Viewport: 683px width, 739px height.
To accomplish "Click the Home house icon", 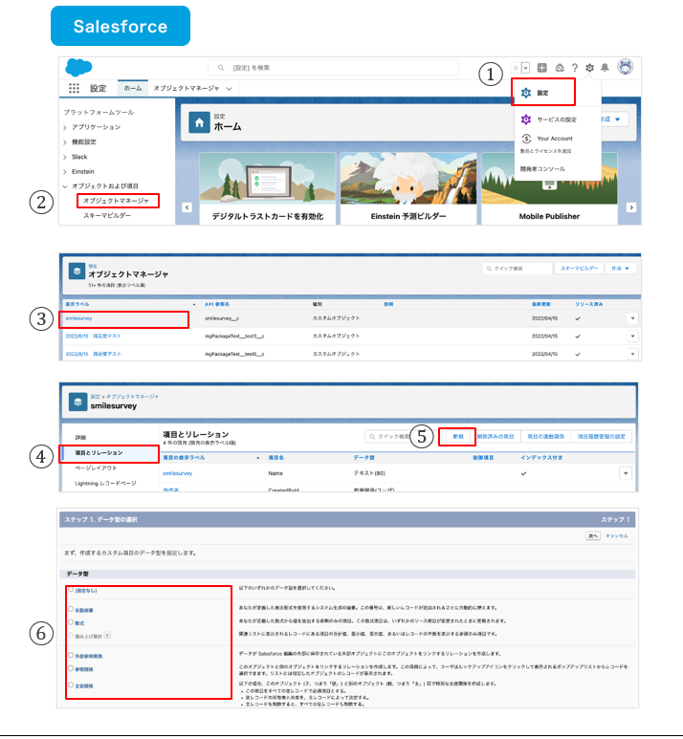I will [199, 122].
